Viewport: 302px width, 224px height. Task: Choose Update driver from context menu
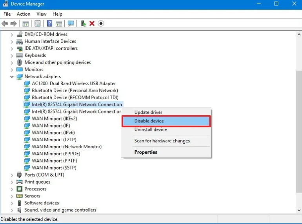(x=166, y=112)
